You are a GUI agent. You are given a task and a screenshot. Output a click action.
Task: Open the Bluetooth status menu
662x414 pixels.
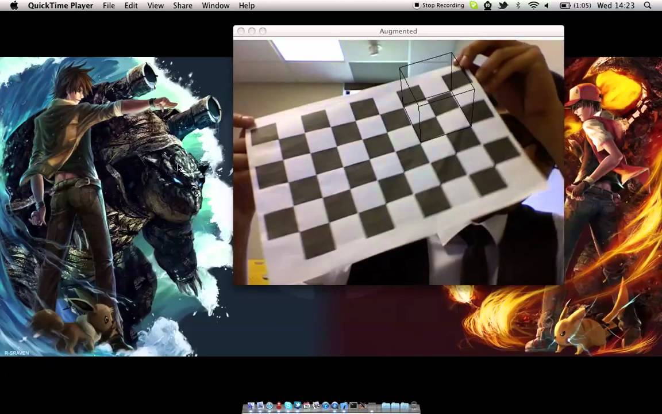[x=518, y=6]
